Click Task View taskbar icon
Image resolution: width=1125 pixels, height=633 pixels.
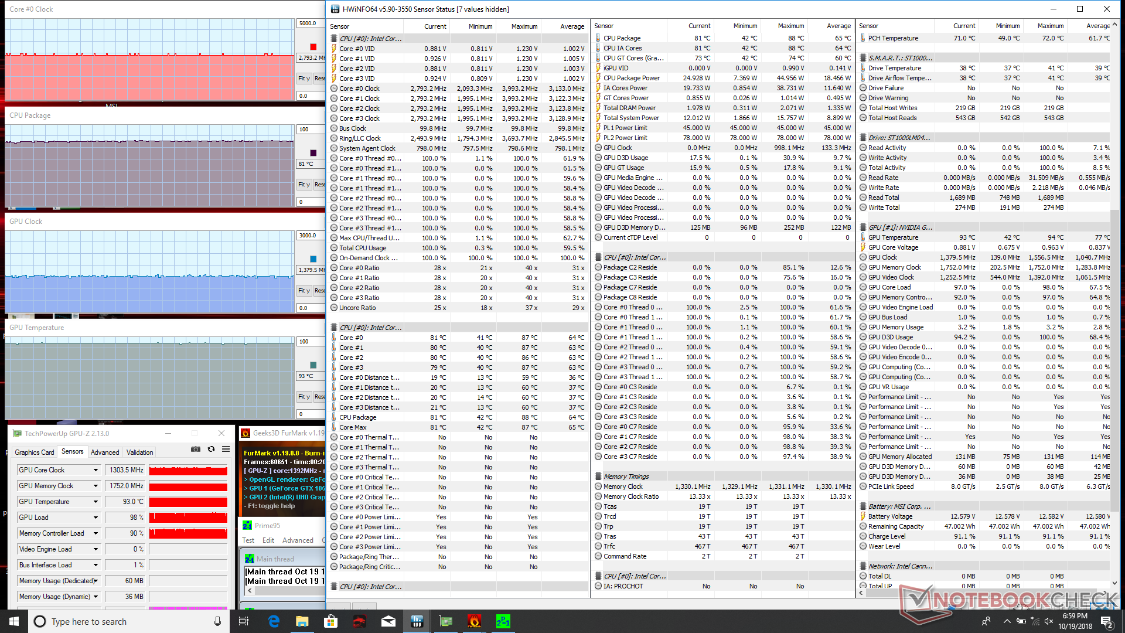(244, 621)
